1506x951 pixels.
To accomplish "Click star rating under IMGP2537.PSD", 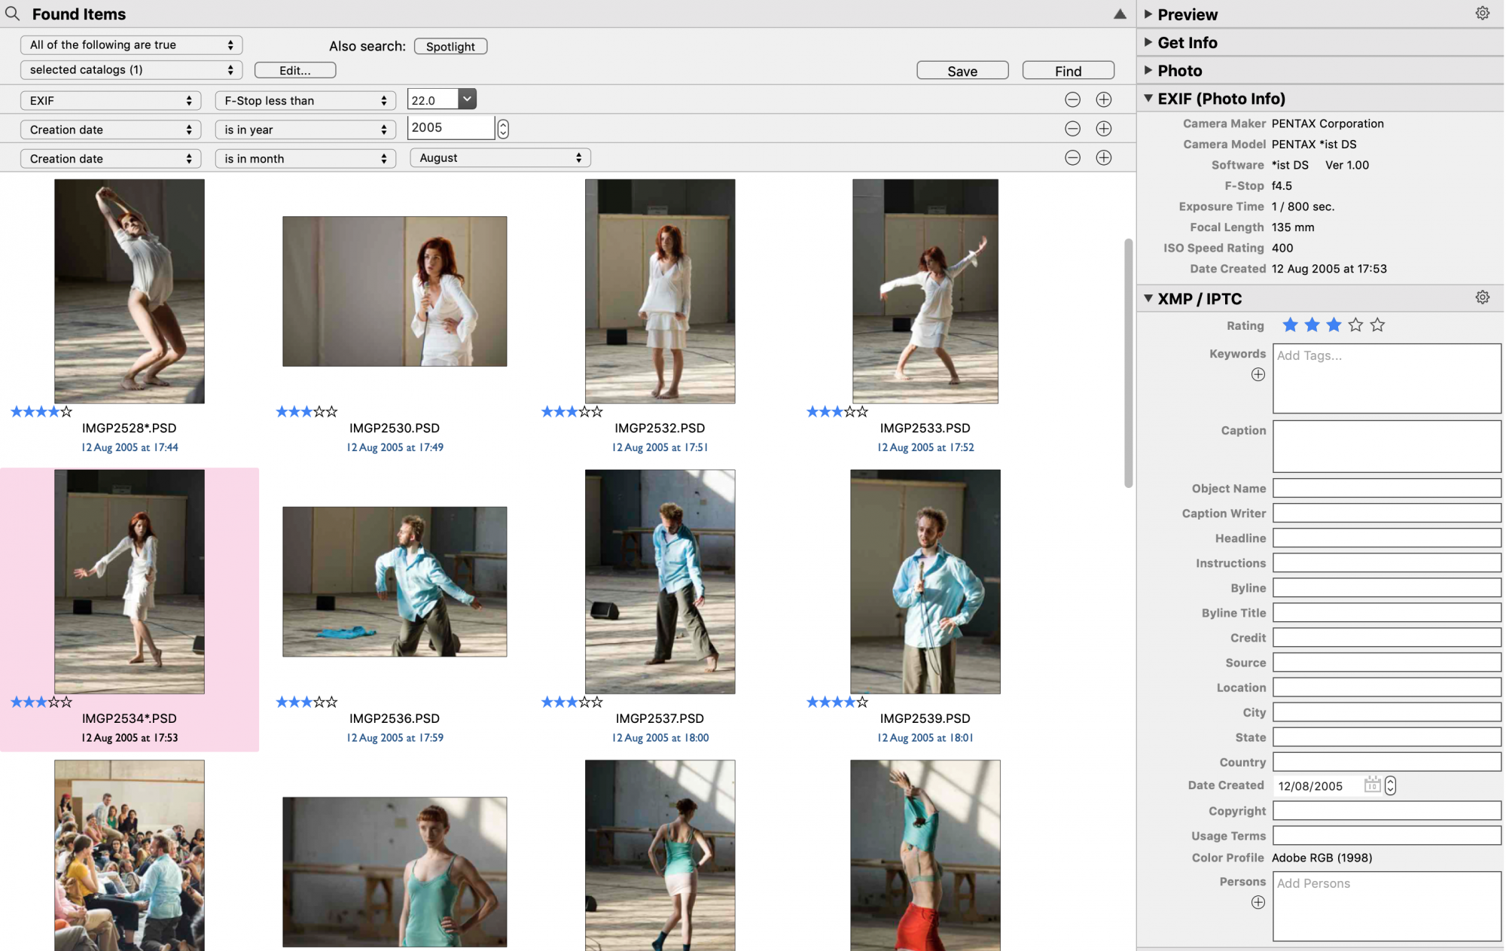I will click(572, 702).
